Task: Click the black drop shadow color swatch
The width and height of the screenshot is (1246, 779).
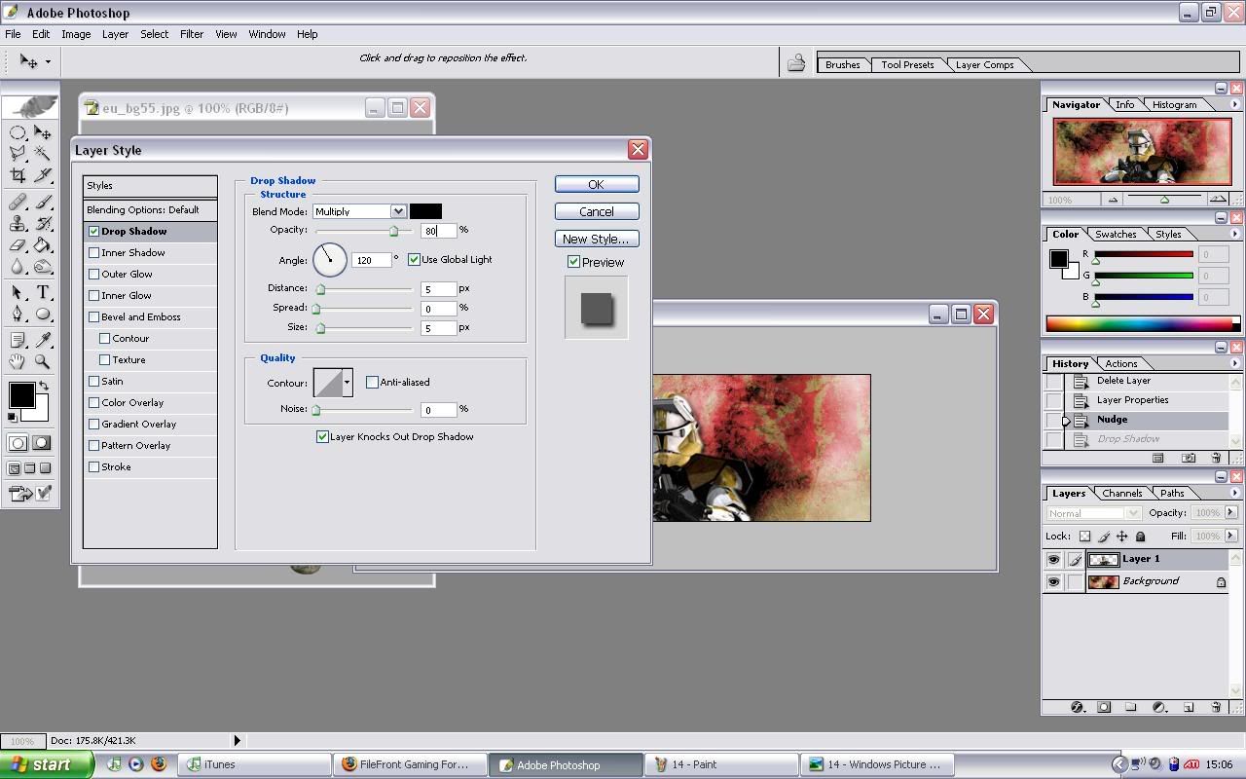Action: click(x=425, y=211)
